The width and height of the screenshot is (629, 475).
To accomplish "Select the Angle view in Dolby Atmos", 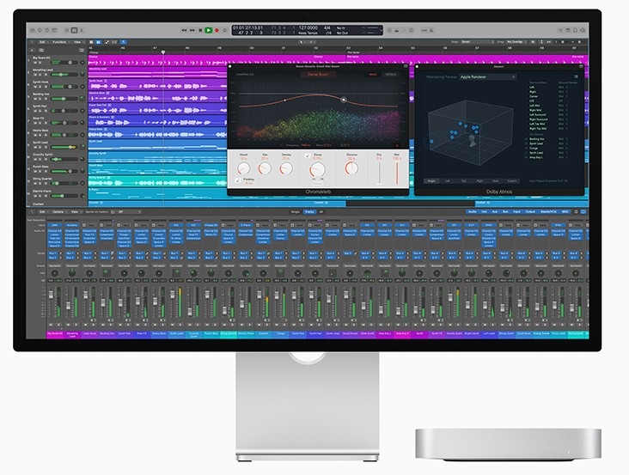I will [x=431, y=181].
